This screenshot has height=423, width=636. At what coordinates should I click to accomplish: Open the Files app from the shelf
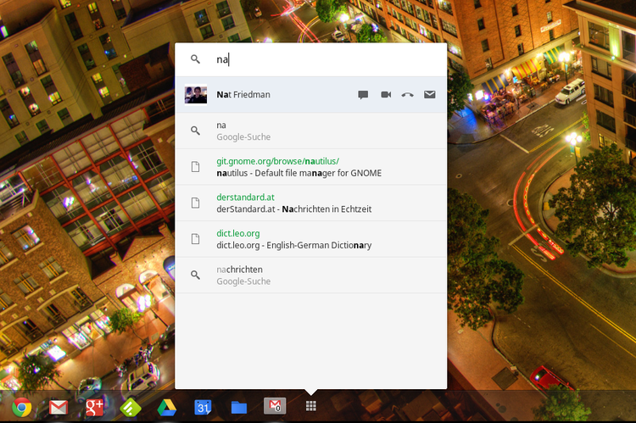pyautogui.click(x=239, y=407)
